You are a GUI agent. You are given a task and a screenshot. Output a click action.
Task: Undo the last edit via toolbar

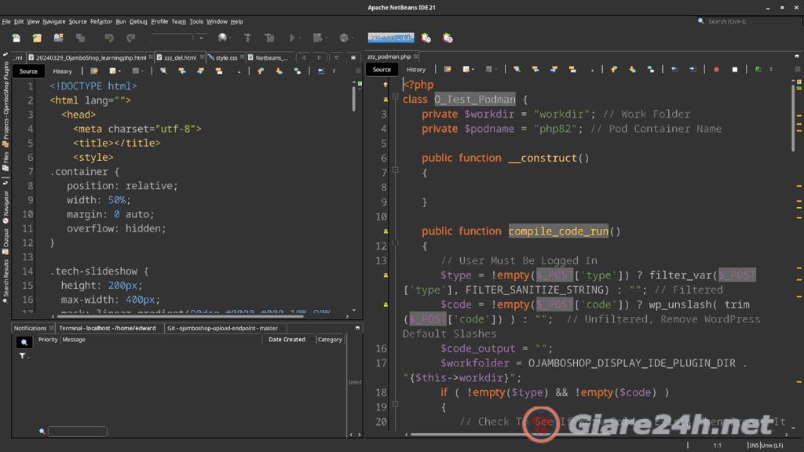[108, 38]
